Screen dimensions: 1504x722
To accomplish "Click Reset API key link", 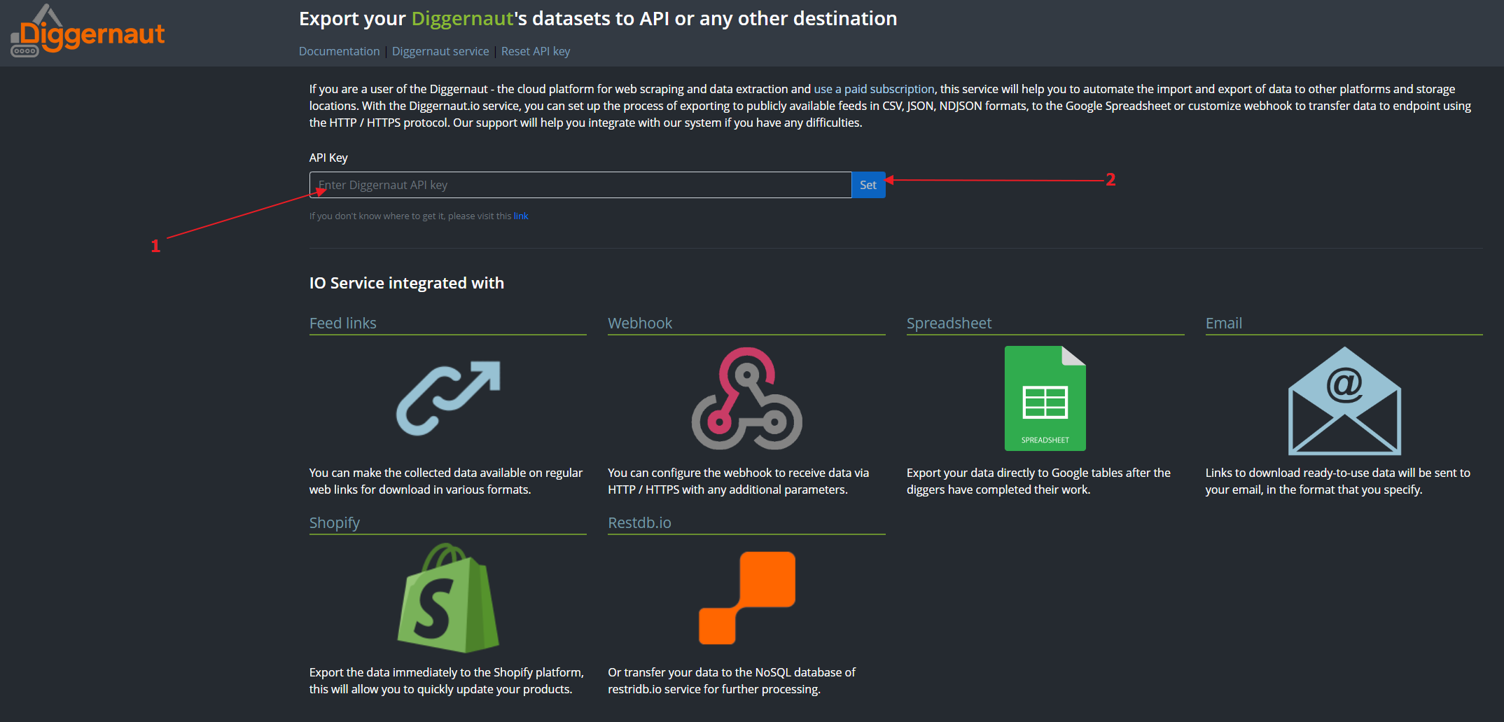I will click(x=536, y=51).
